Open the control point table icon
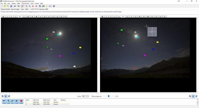The image size is (199, 108). (x=44, y=6)
